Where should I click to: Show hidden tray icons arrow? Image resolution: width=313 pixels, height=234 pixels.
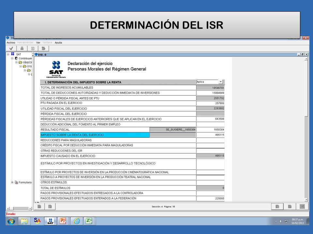point(276,221)
